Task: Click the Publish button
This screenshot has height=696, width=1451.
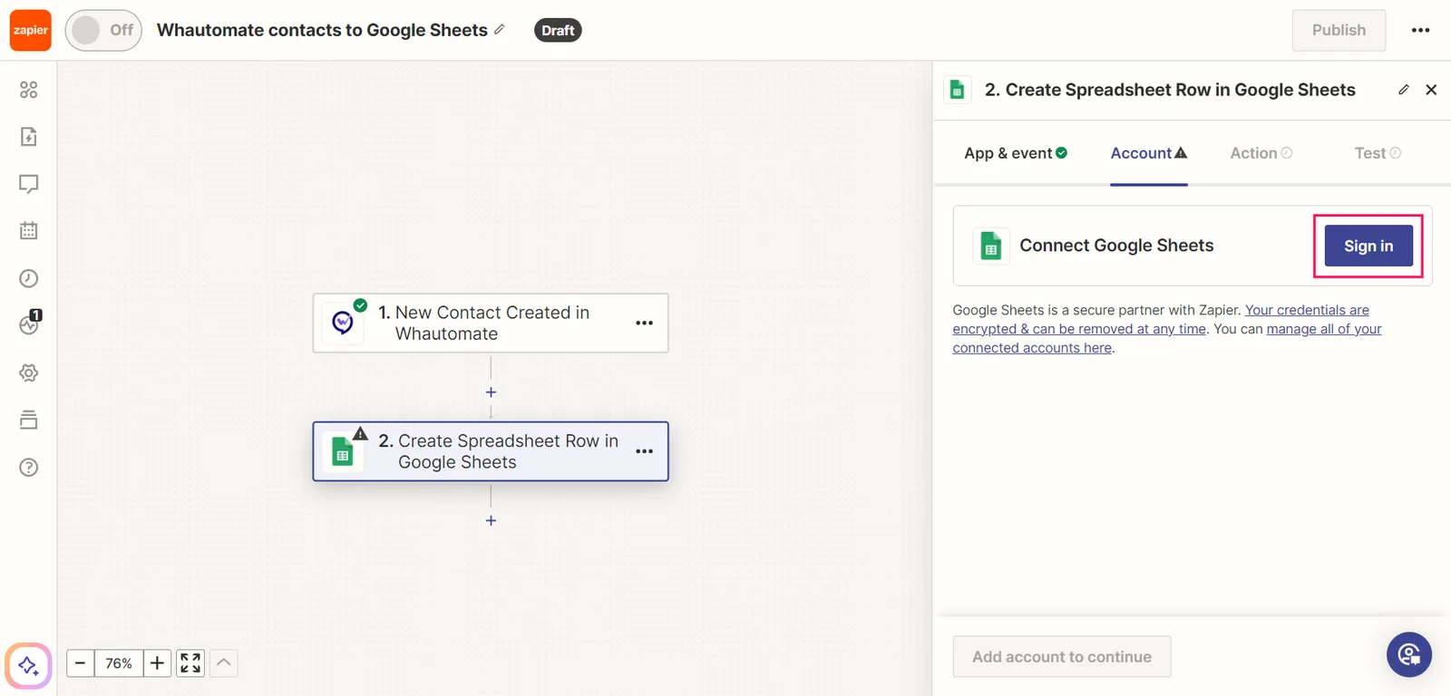Action: point(1339,30)
